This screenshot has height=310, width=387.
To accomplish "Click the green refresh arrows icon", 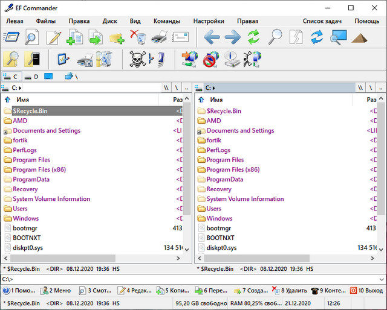I will click(x=253, y=37).
